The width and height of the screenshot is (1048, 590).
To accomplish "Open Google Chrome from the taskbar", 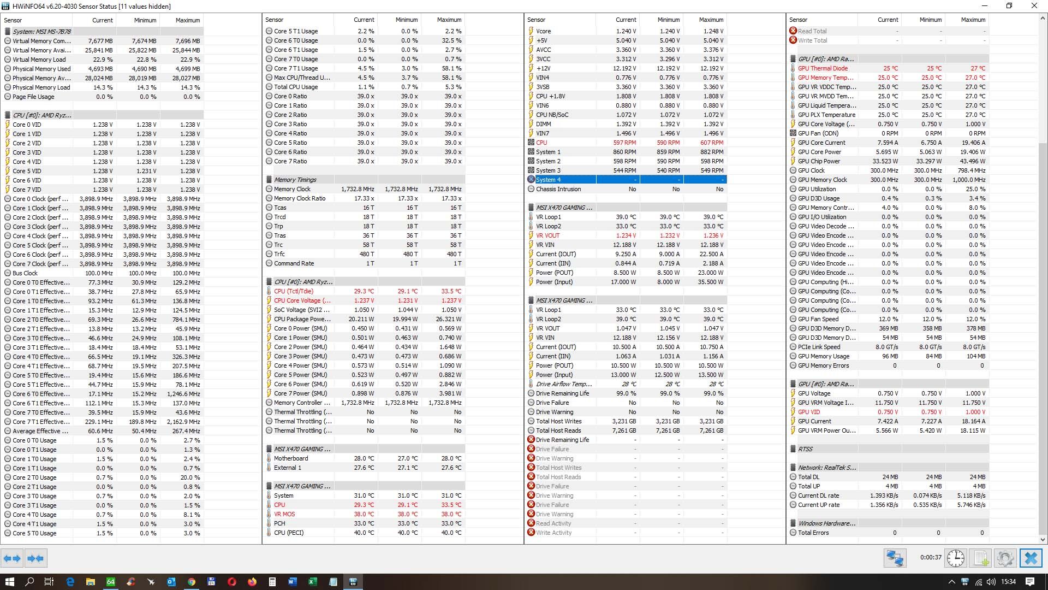I will tap(191, 582).
